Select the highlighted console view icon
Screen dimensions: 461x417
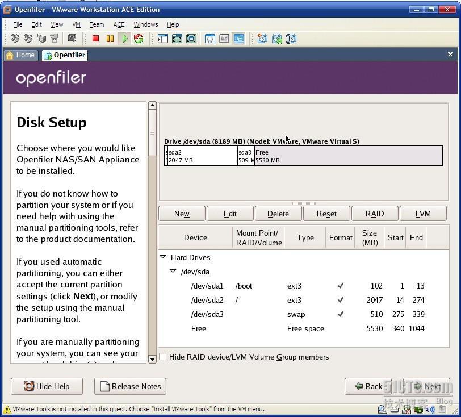tap(238, 39)
